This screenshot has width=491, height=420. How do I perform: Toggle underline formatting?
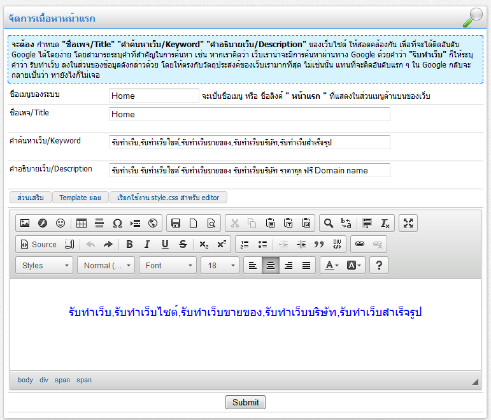165,244
